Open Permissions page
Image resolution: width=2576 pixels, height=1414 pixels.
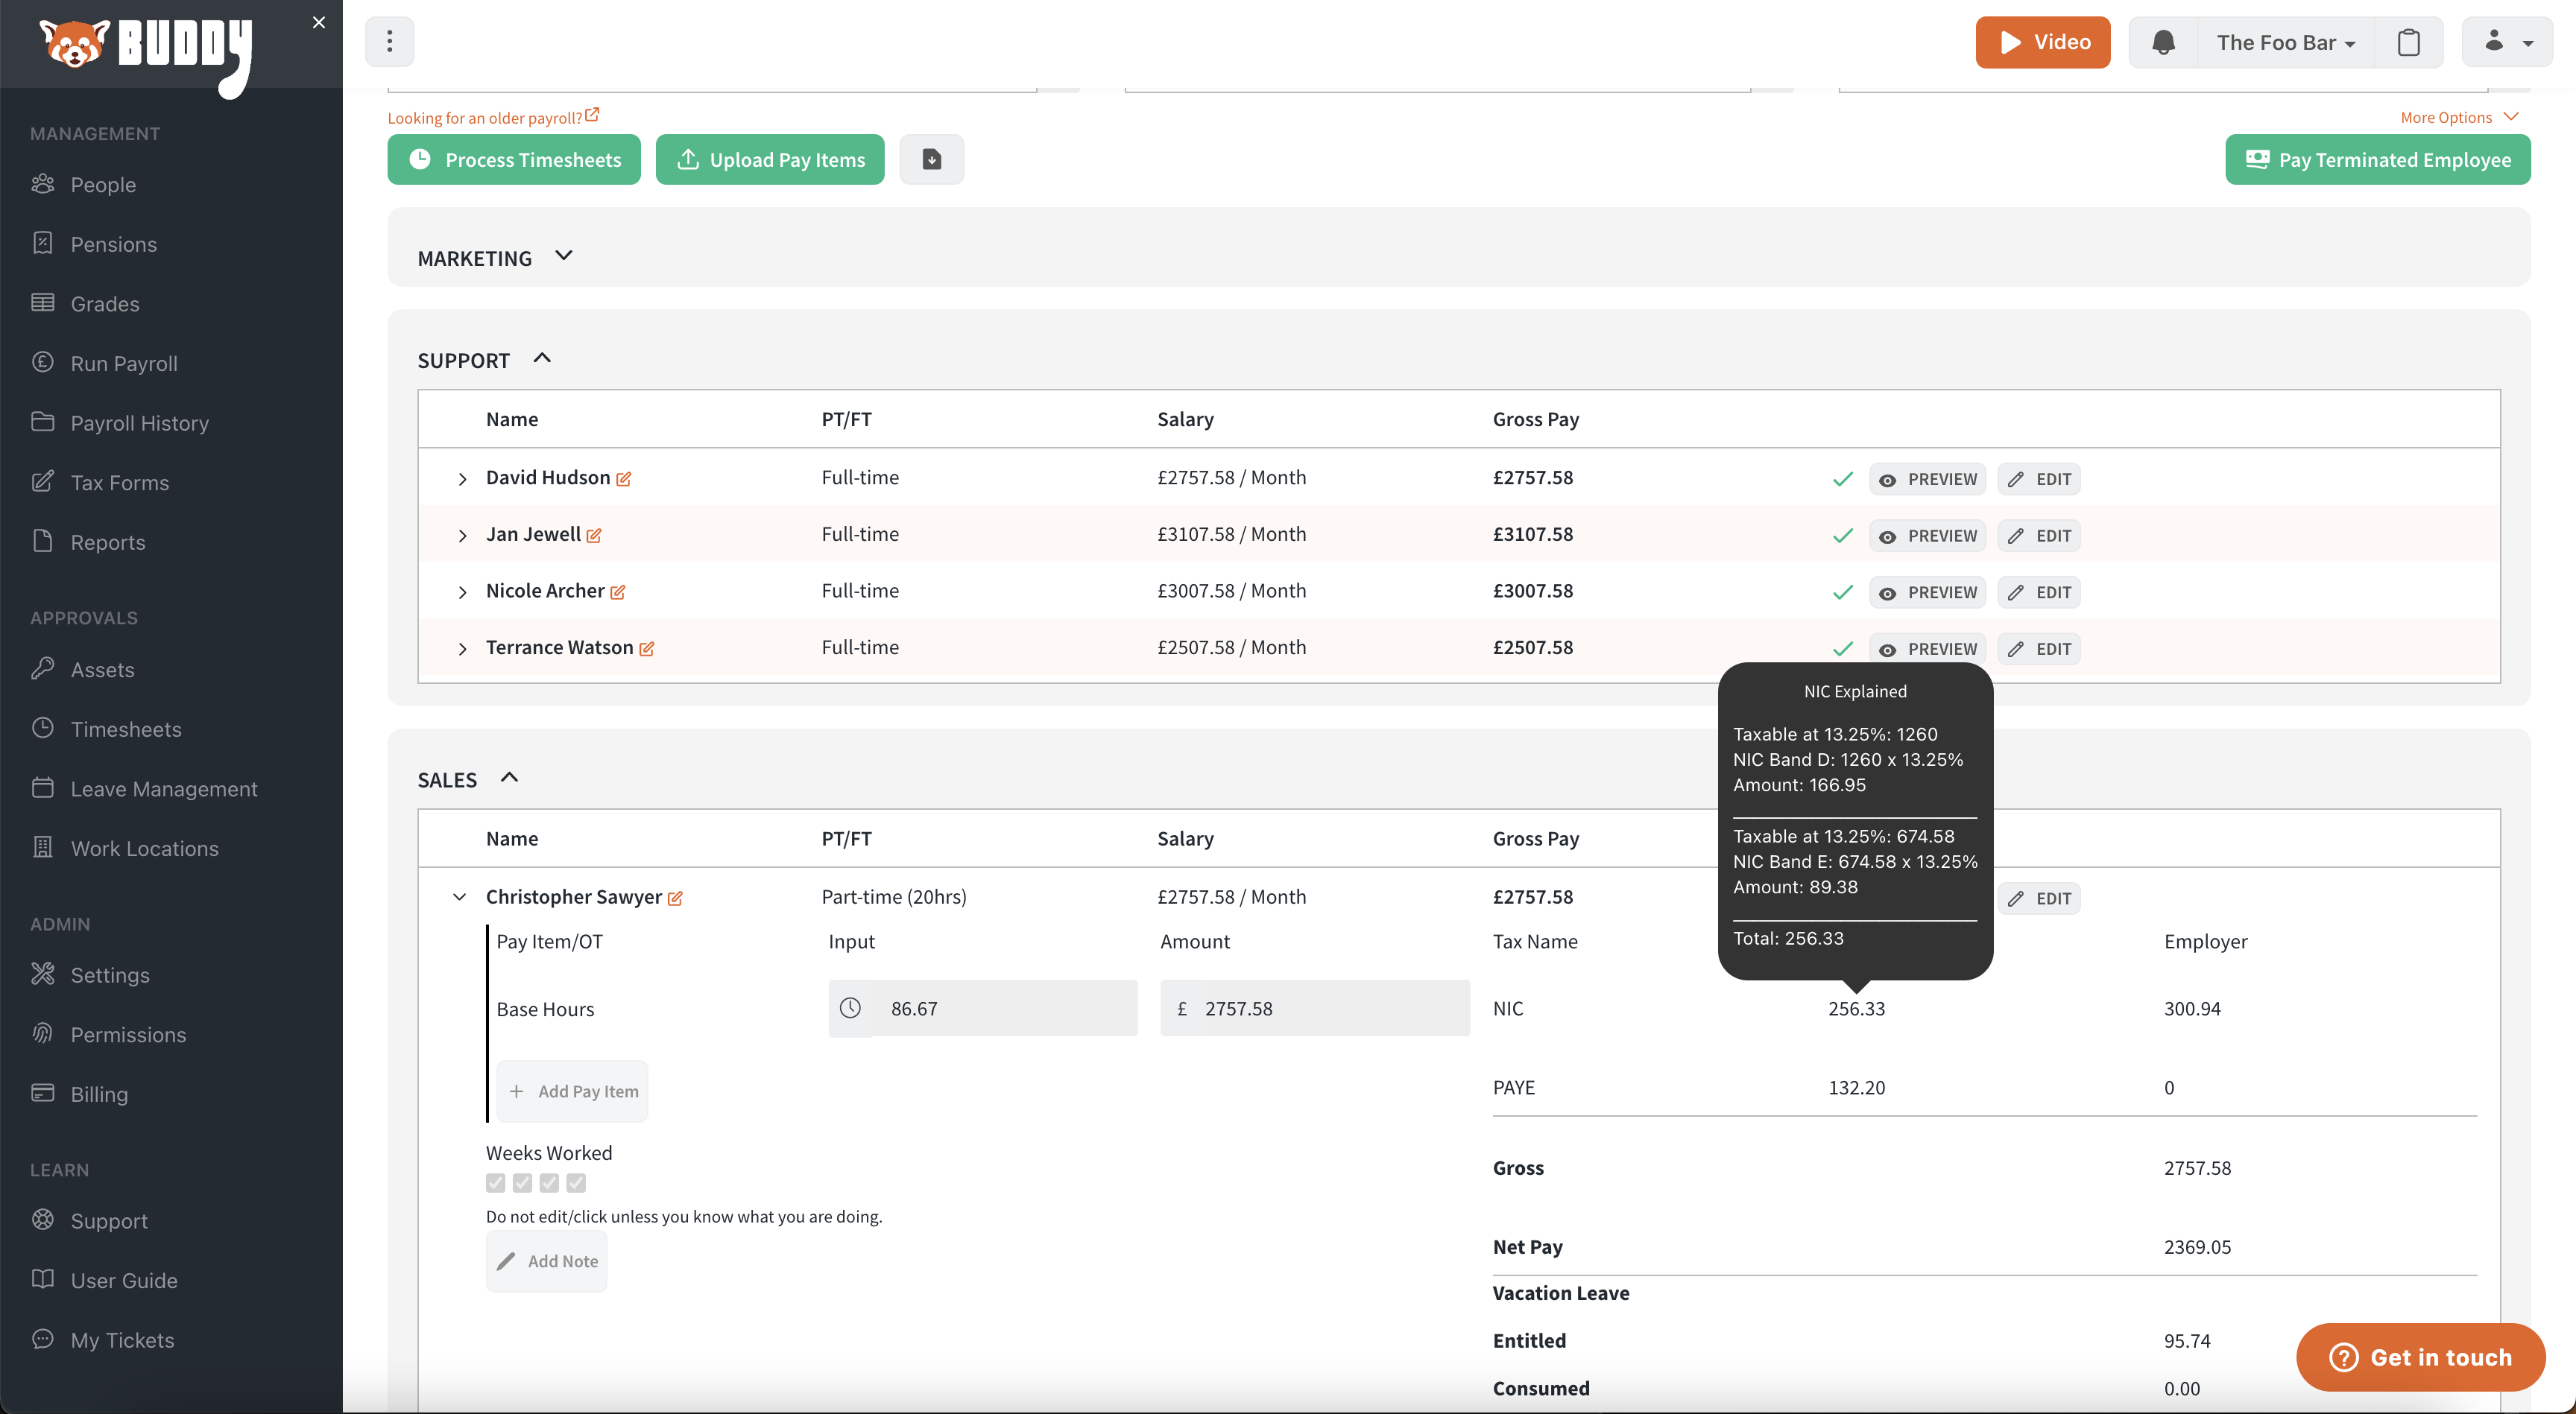tap(128, 1036)
